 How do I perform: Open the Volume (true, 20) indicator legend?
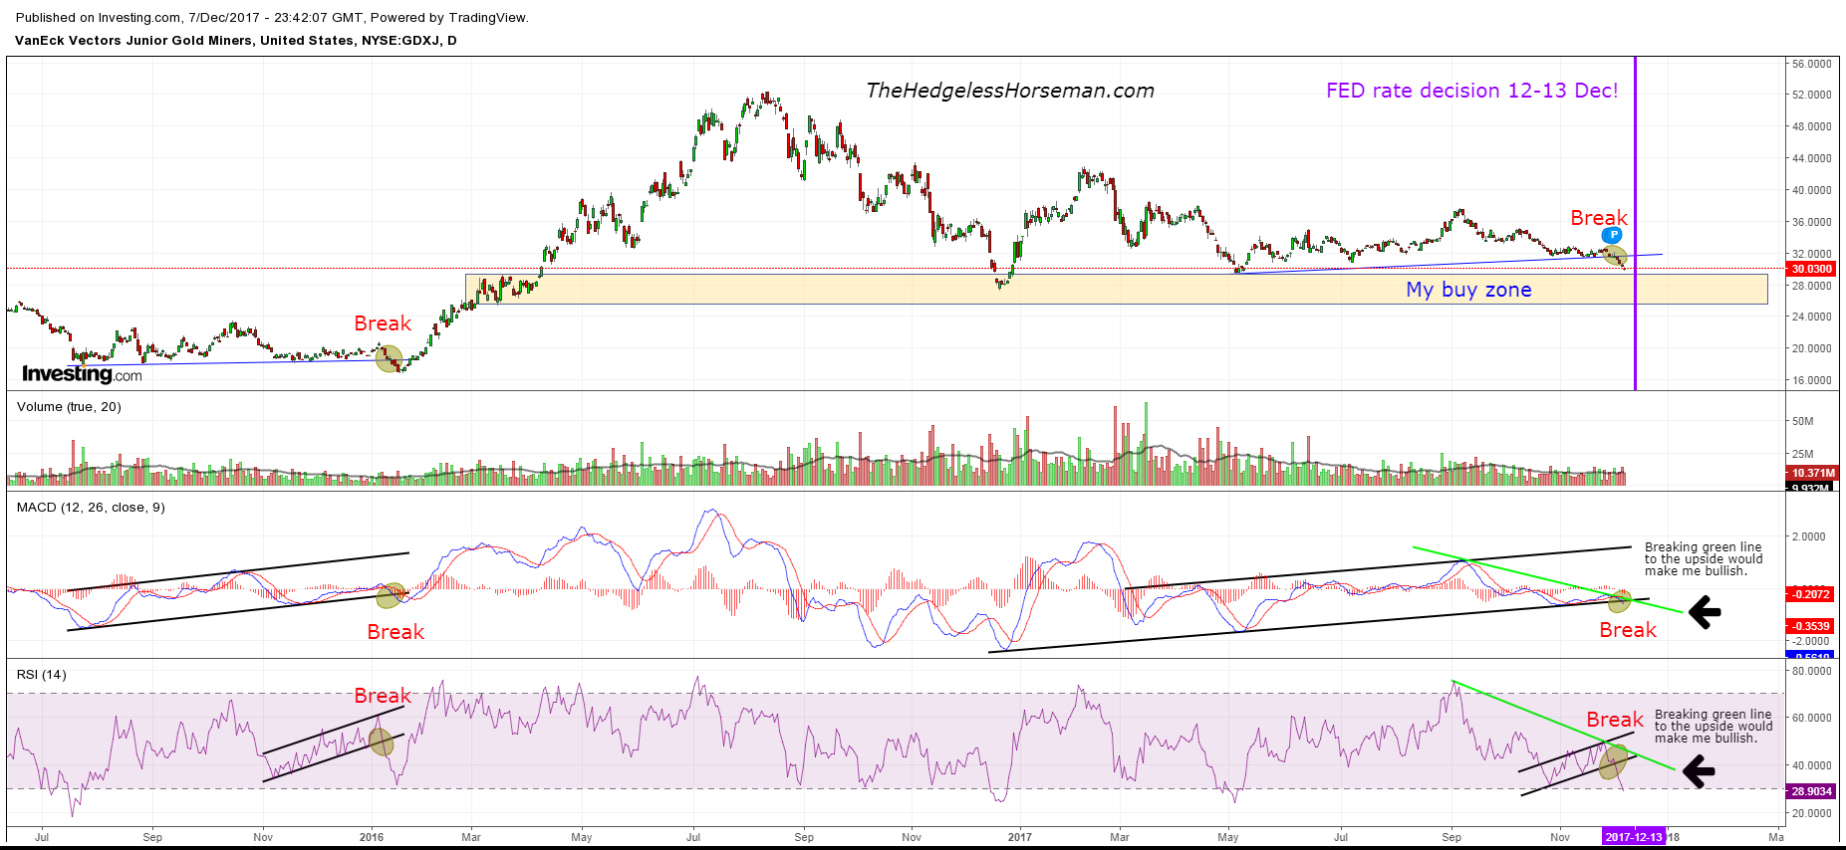click(69, 407)
